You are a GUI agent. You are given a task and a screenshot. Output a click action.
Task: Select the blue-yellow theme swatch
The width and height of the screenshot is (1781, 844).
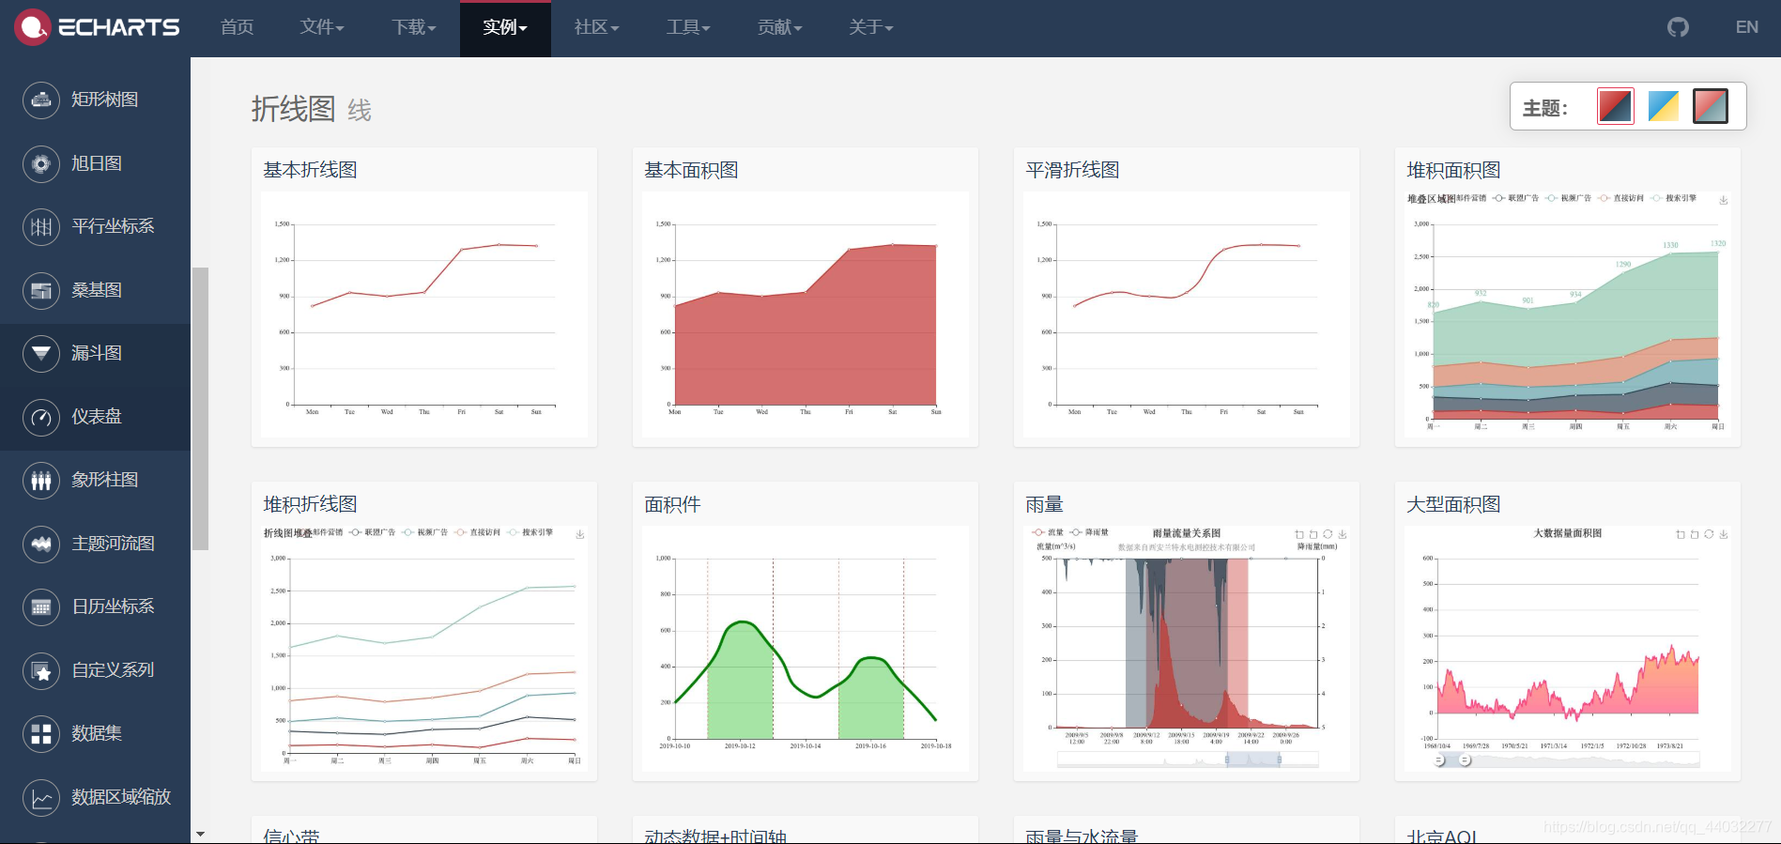pyautogui.click(x=1663, y=106)
